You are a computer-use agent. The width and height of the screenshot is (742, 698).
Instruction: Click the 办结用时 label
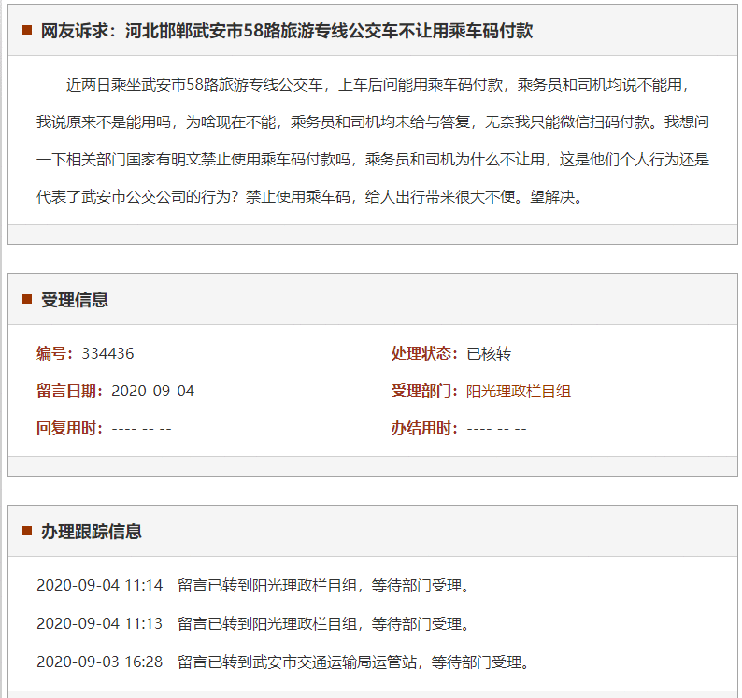(424, 428)
